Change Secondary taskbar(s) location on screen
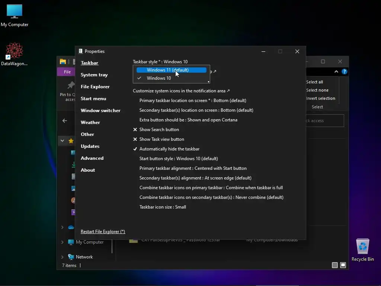 [x=196, y=110]
